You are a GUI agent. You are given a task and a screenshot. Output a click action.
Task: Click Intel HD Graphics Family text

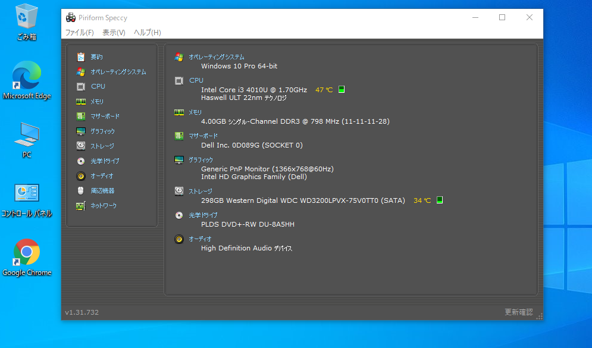253,177
